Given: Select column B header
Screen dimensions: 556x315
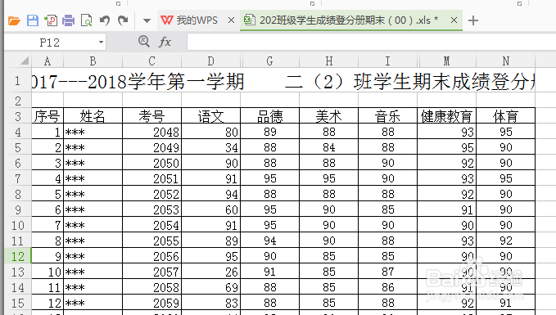Looking at the screenshot, I should (93, 61).
